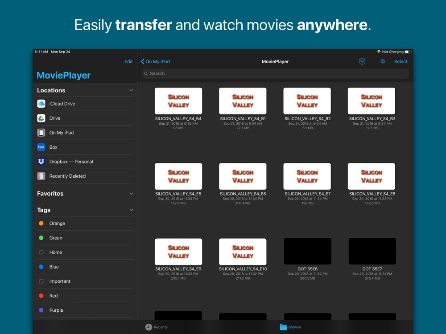The height and width of the screenshot is (334, 446).
Task: Open the Wi-Fi transfer icon in toolbar
Action: [362, 61]
